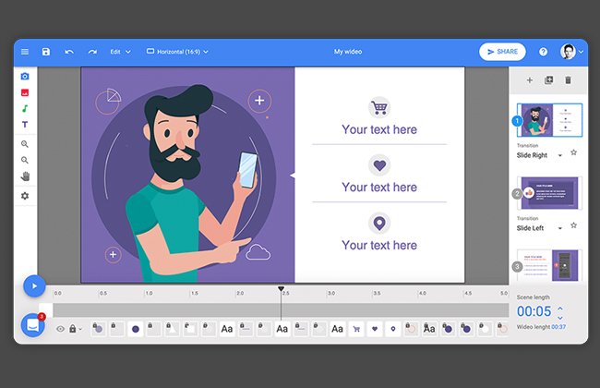The width and height of the screenshot is (600, 388).
Task: Select the heart icon on canvas
Action: pyautogui.click(x=379, y=165)
